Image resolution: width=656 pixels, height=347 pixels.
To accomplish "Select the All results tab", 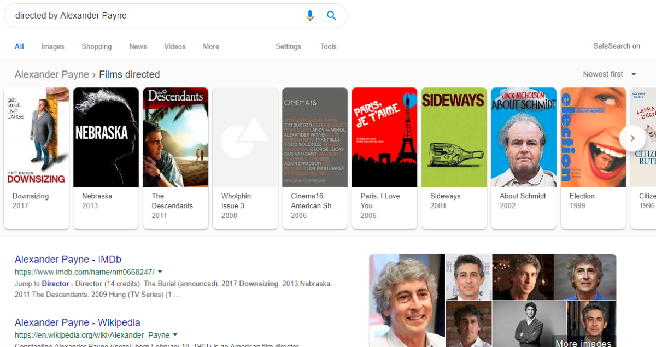I will [19, 46].
